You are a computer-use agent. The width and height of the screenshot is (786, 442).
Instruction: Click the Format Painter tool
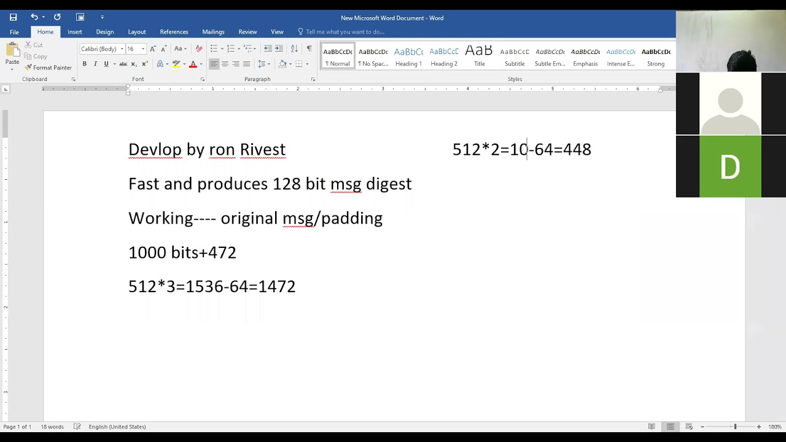tap(49, 68)
